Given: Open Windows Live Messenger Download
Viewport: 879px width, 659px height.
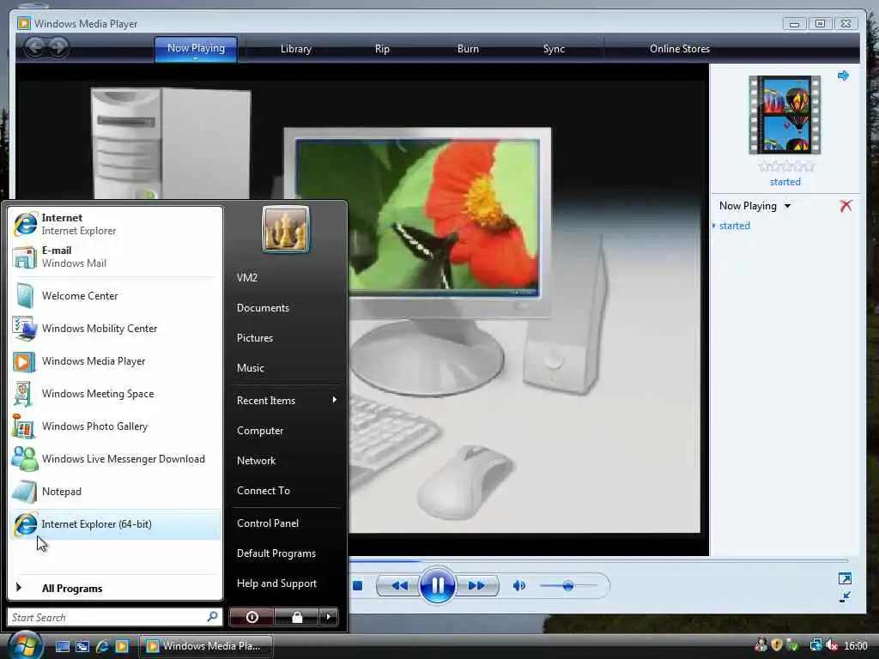Looking at the screenshot, I should point(115,459).
